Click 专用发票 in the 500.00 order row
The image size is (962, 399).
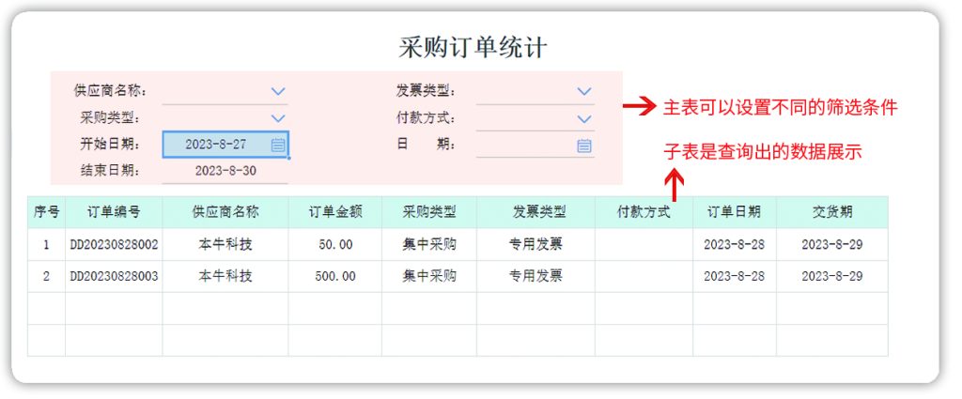[535, 276]
